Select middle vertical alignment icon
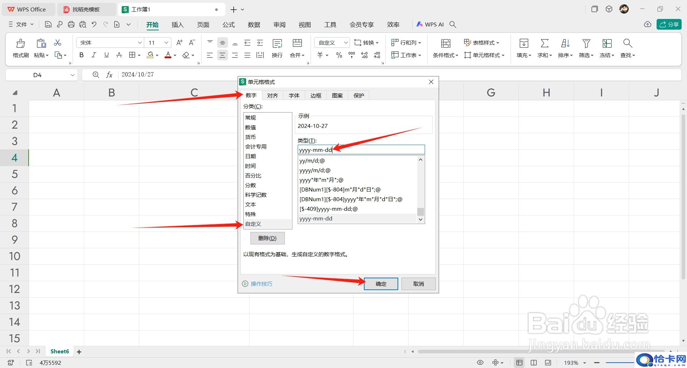Screen dimensions: 687x368 pyautogui.click(x=222, y=43)
